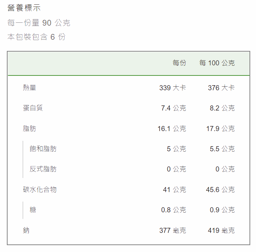Click the 45.6 公克 carbohydrate value
Image resolution: width=256 pixels, height=252 pixels.
(220, 190)
